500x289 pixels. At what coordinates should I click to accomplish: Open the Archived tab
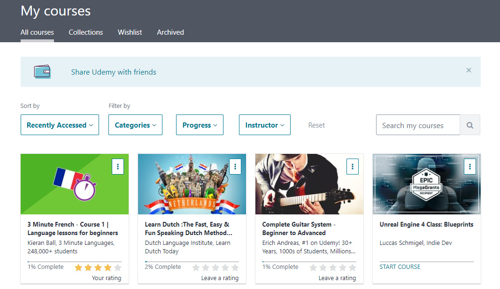tap(170, 32)
